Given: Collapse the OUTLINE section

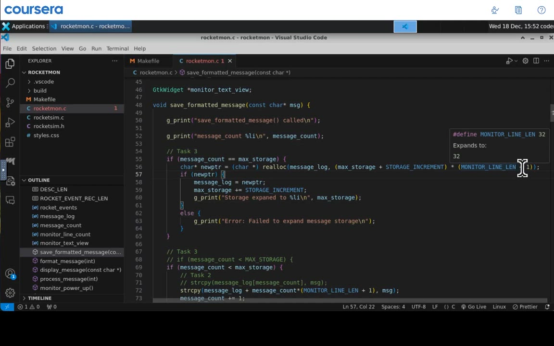Looking at the screenshot, I should [x=38, y=180].
